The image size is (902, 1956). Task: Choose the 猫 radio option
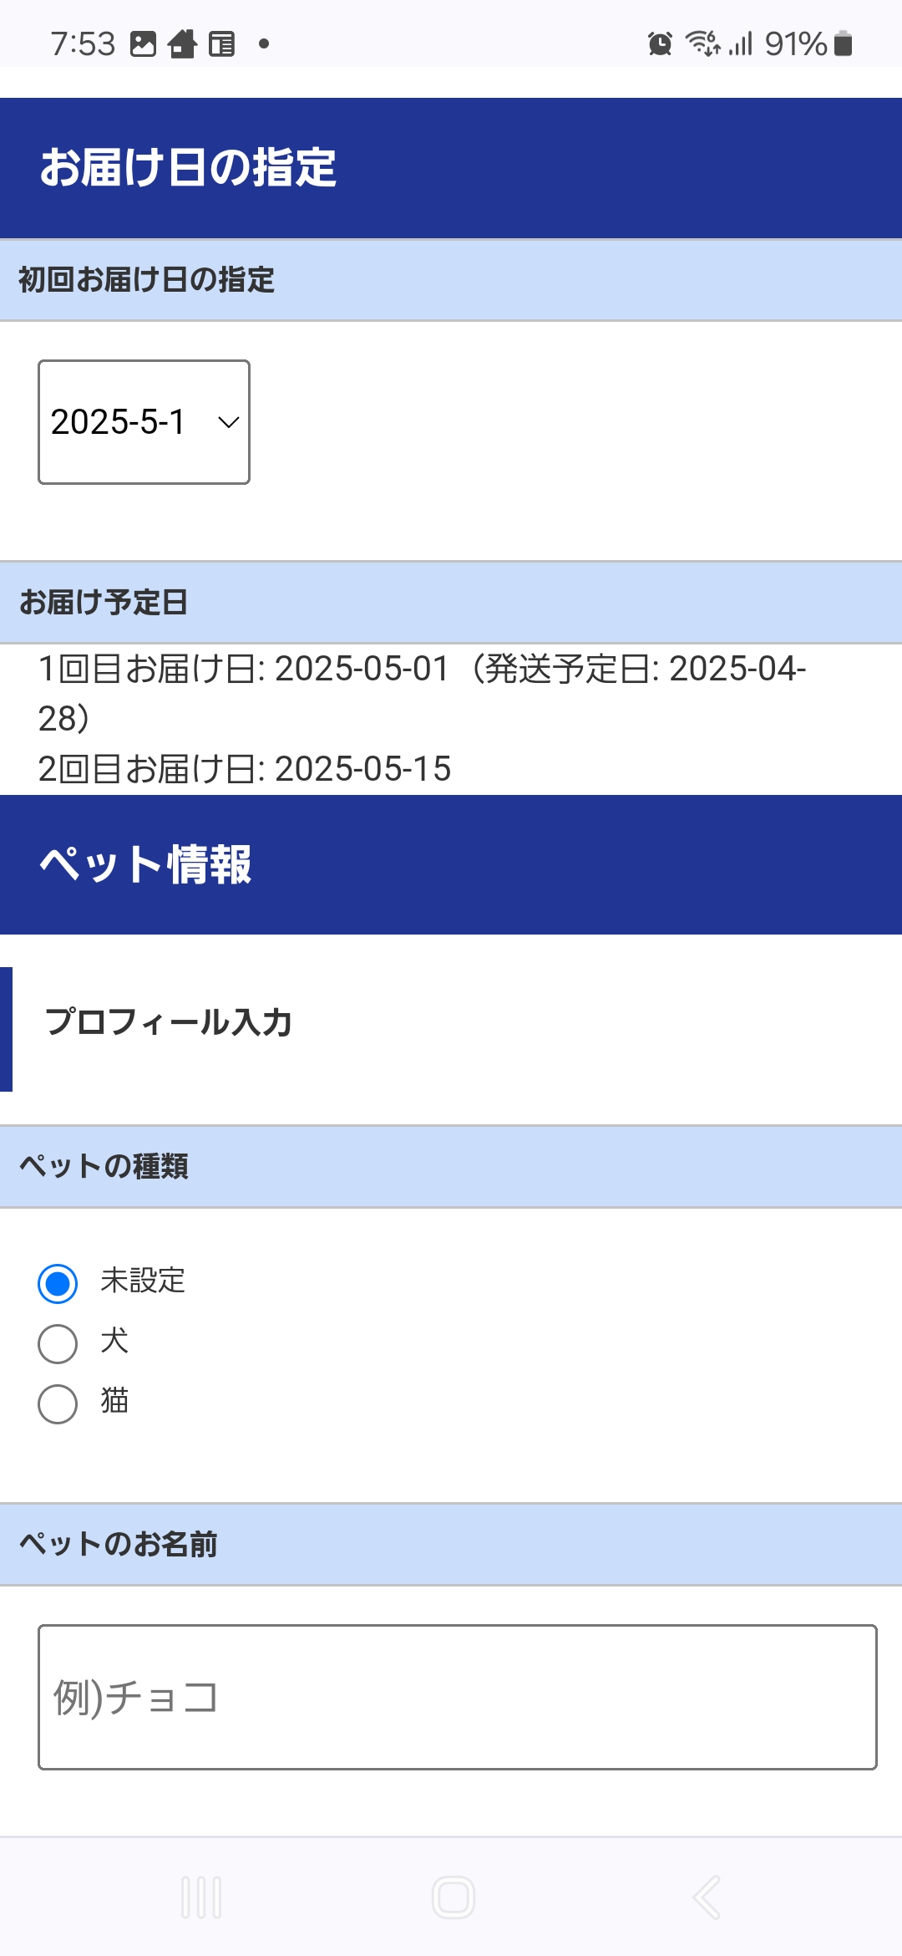tap(58, 1403)
